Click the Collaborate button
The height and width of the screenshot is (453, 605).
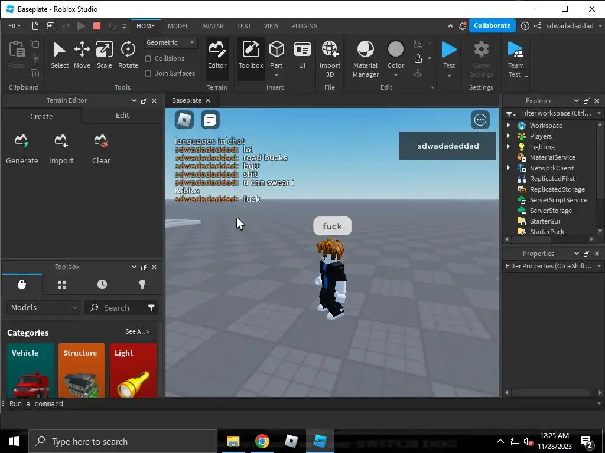[x=492, y=25]
